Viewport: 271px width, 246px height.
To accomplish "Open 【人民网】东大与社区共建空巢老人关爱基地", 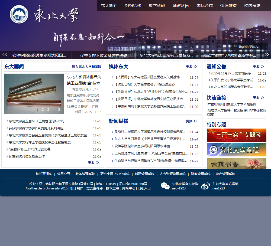I will [147, 77].
